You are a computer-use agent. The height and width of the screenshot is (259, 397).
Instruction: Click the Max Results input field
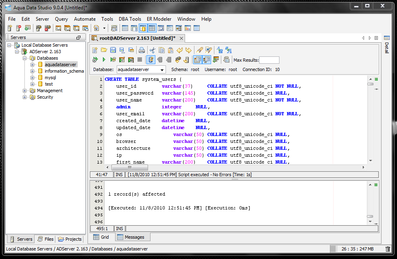click(x=269, y=60)
